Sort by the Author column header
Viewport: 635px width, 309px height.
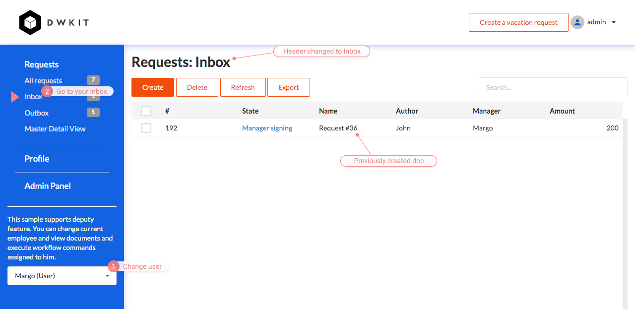(407, 111)
